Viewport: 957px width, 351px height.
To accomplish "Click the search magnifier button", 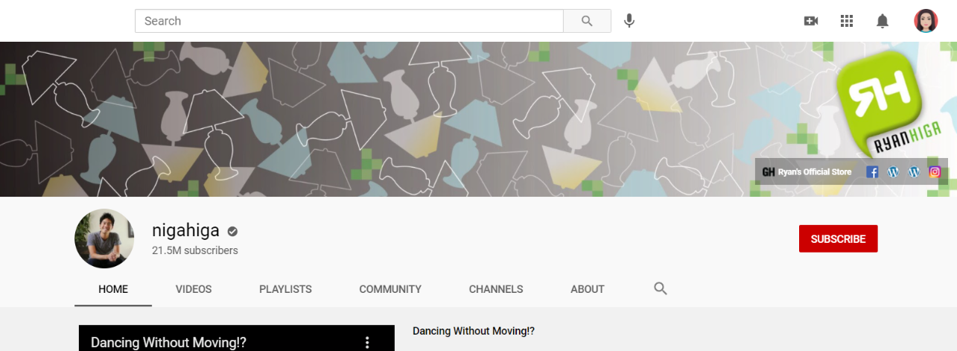I will pyautogui.click(x=587, y=21).
